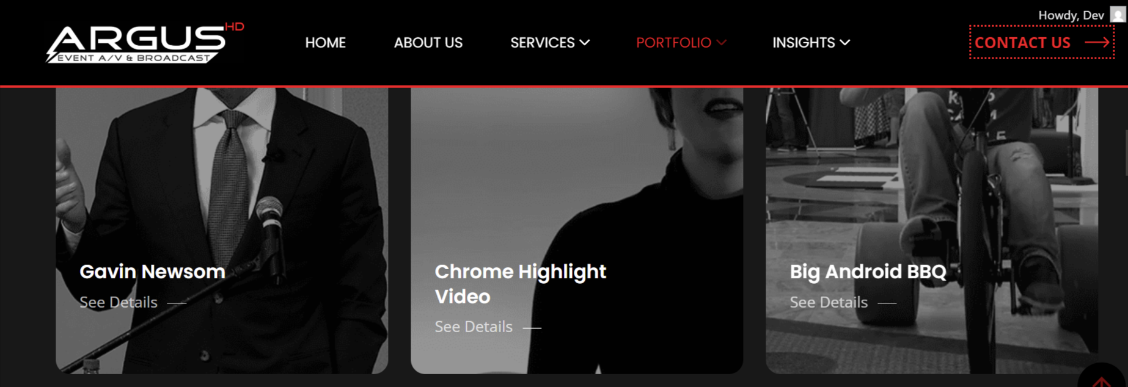Open the Chrome Highlight Video title
The width and height of the screenshot is (1128, 387).
tap(520, 284)
